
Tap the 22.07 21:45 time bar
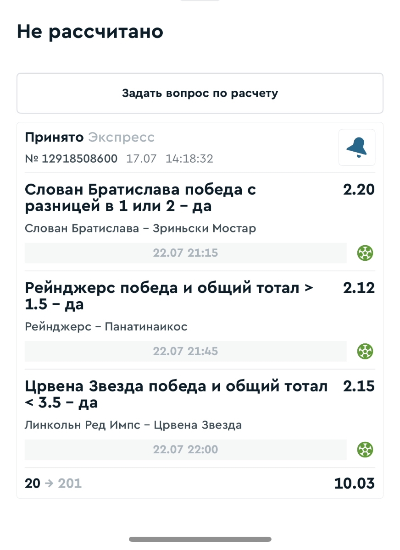pos(185,352)
